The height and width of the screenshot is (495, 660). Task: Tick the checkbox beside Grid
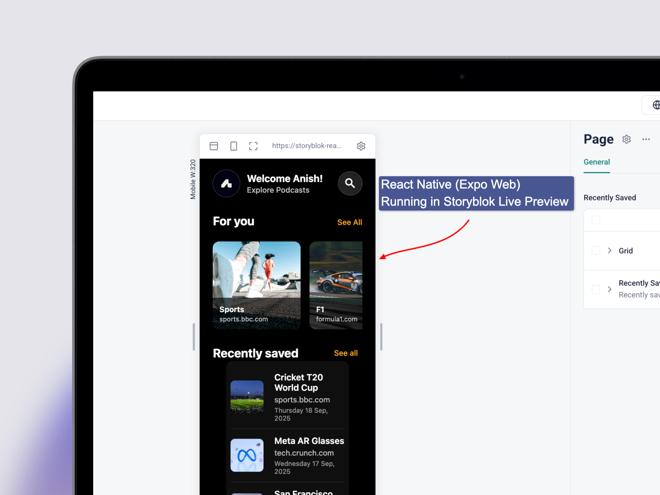tap(596, 251)
